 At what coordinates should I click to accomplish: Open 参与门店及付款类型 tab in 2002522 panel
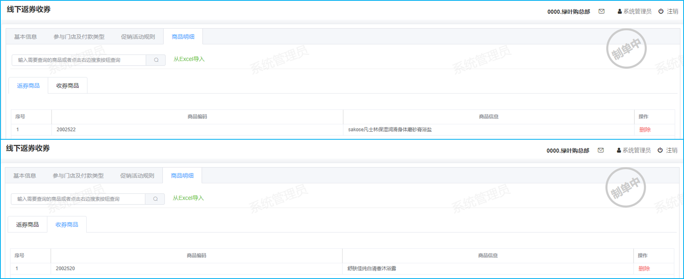[79, 37]
